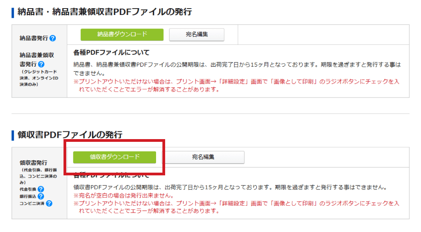
Task: Click the 領収書発行 row label
Action: point(34,163)
